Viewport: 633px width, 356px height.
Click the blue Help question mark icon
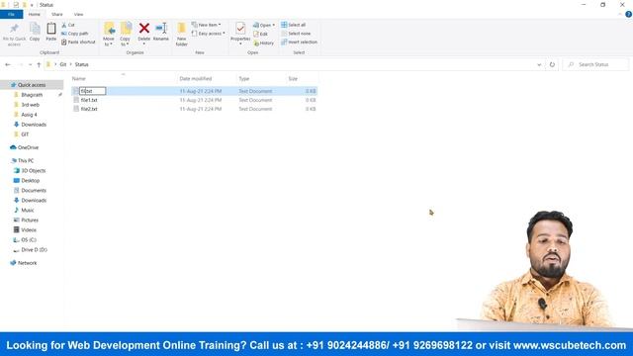click(x=628, y=14)
